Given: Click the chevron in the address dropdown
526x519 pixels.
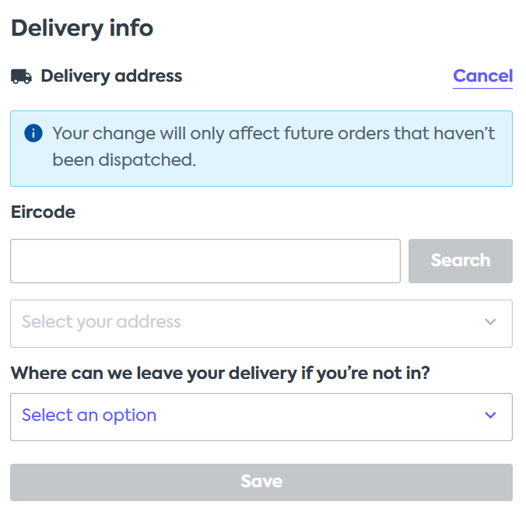Looking at the screenshot, I should (490, 322).
